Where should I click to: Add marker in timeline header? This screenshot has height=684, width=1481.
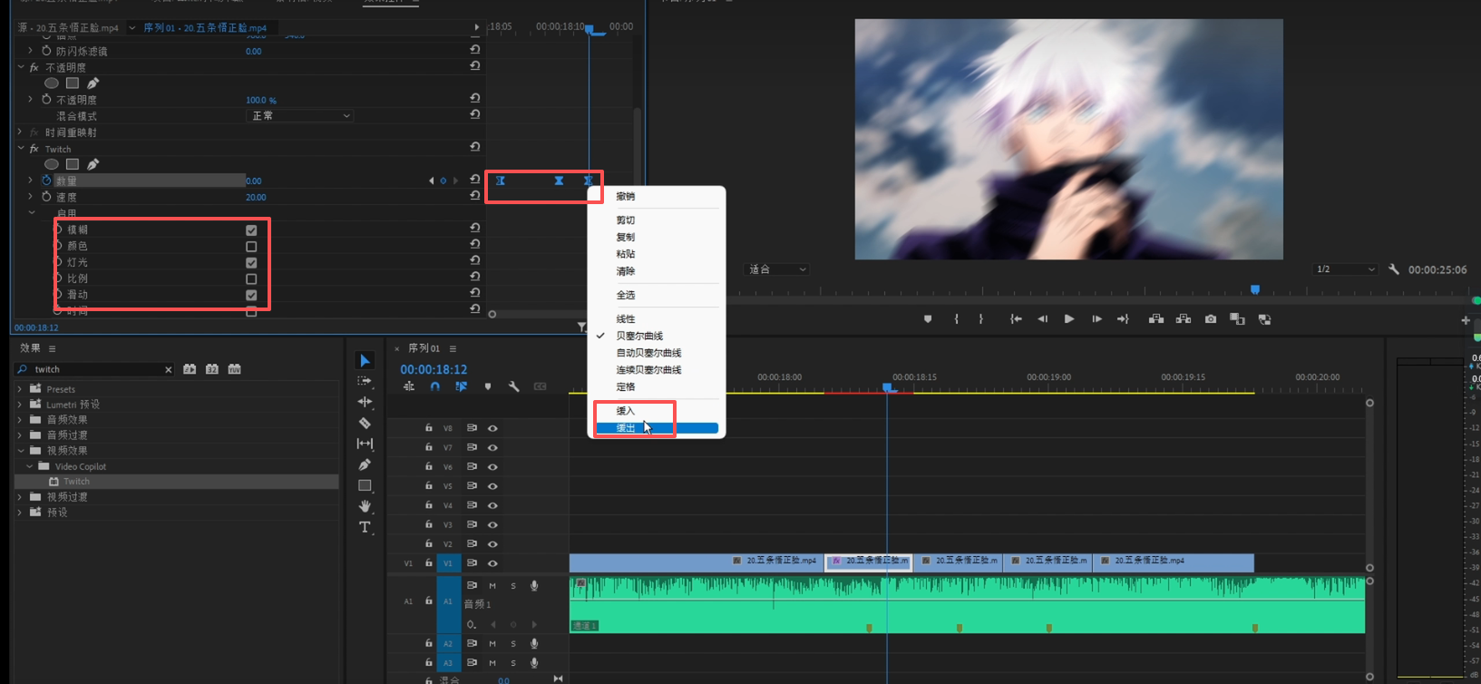[x=488, y=386]
